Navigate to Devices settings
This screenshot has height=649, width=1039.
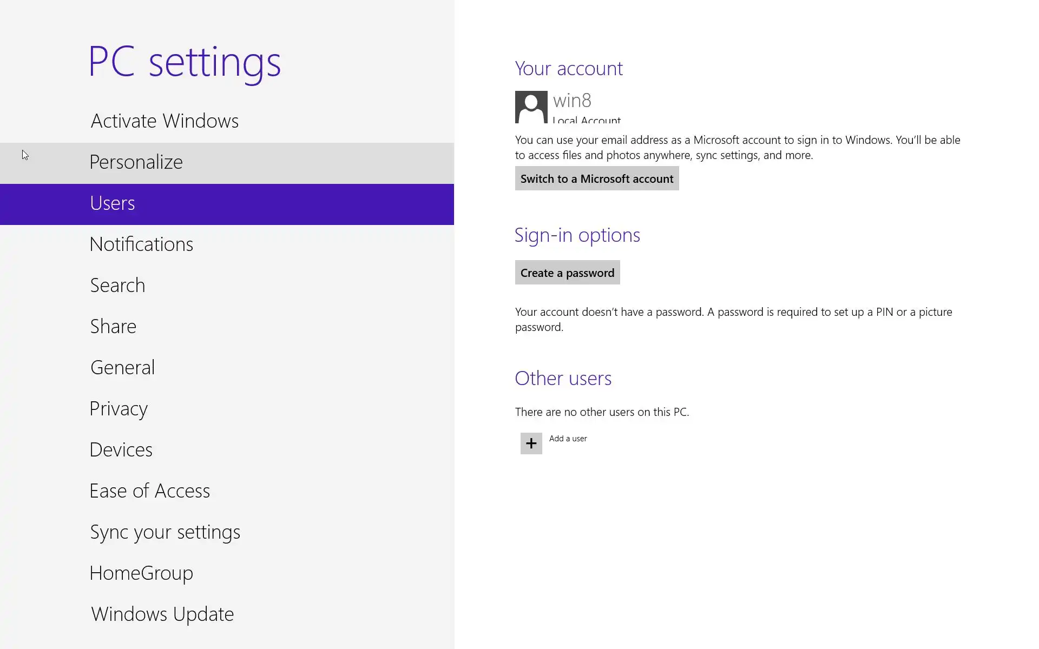tap(121, 450)
